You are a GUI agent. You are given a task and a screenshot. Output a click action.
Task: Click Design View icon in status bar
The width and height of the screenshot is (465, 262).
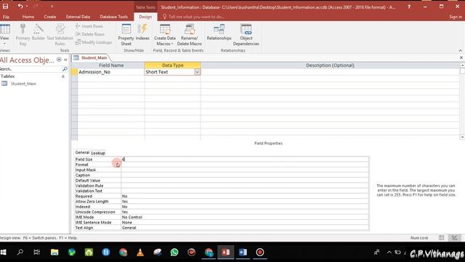454,238
